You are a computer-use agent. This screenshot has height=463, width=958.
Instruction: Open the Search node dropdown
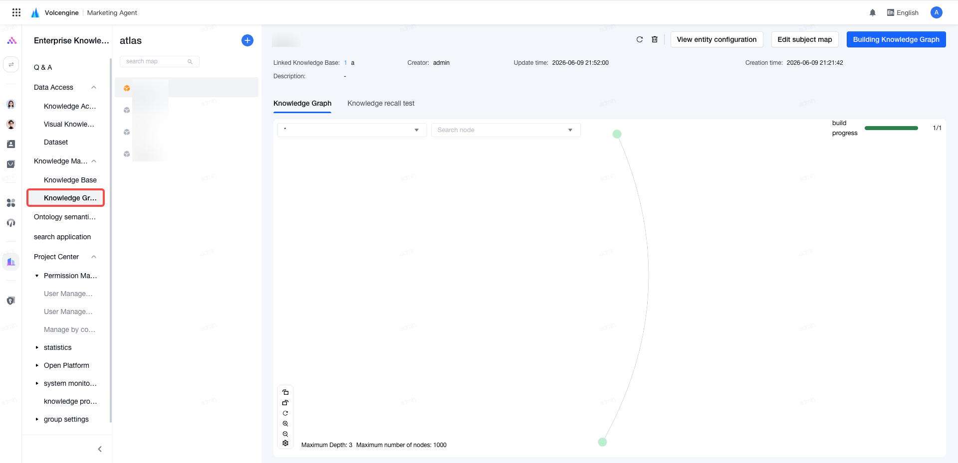pos(505,130)
